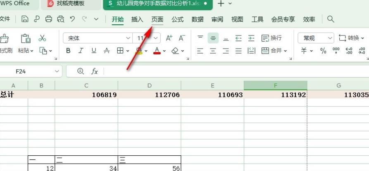Open the 页面 (Page) tab
The width and height of the screenshot is (369, 171).
click(x=157, y=19)
